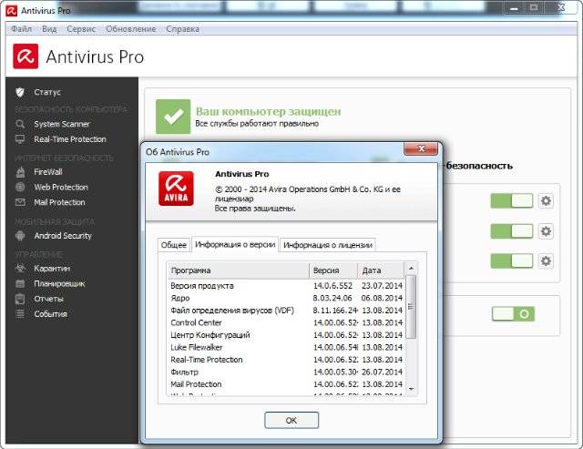The height and width of the screenshot is (449, 583).
Task: Click date 06.08.2014 in Ядро row
Action: 382,298
